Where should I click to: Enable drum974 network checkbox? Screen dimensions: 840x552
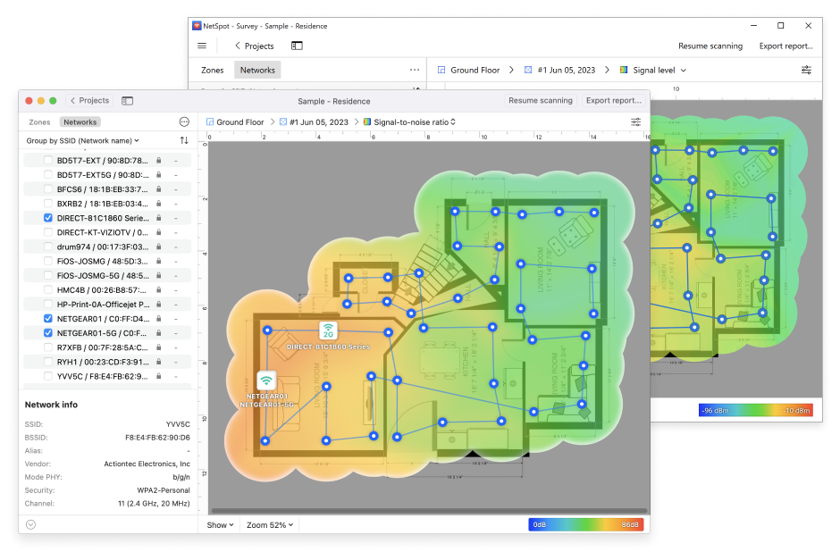pos(48,247)
